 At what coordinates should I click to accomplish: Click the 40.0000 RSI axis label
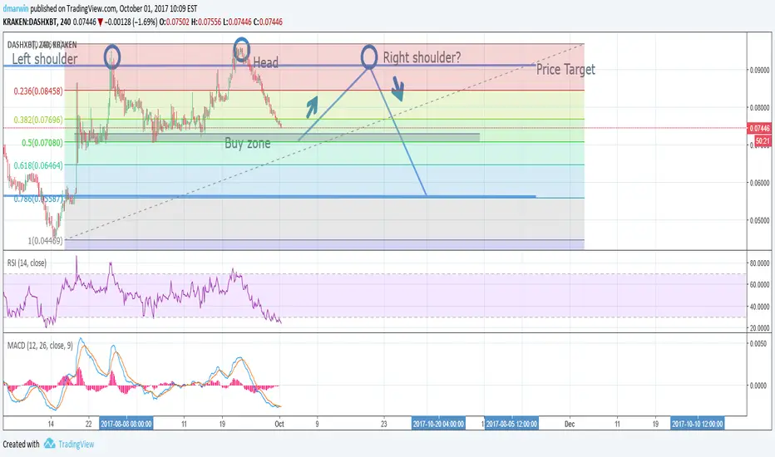pyautogui.click(x=760, y=307)
